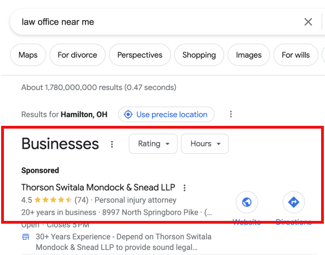
Task: Select the For wills chip
Action: (x=295, y=55)
